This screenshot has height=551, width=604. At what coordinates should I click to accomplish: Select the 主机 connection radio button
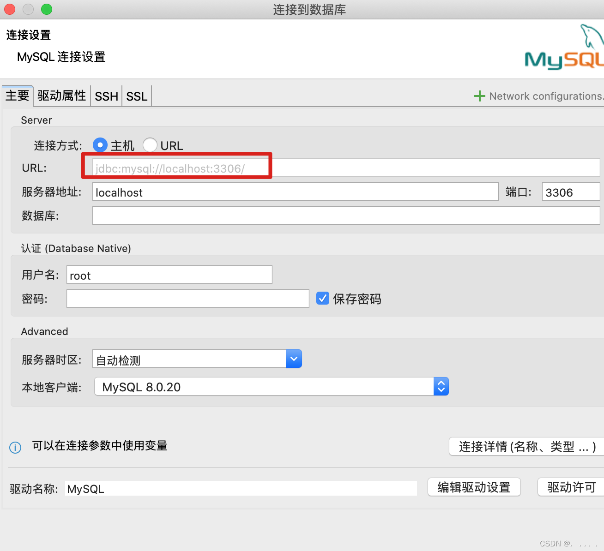100,145
